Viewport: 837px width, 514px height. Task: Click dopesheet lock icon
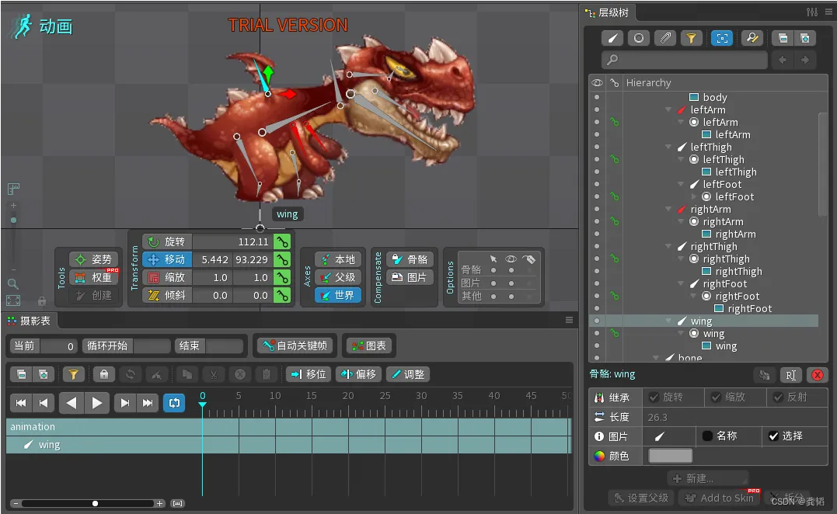[104, 374]
